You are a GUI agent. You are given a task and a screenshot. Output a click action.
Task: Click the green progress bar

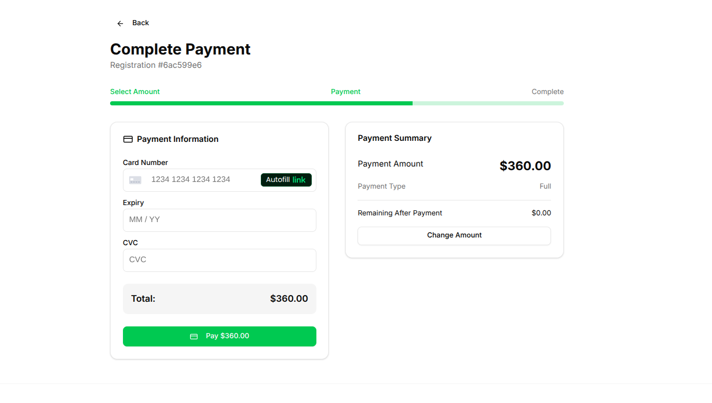click(x=261, y=103)
